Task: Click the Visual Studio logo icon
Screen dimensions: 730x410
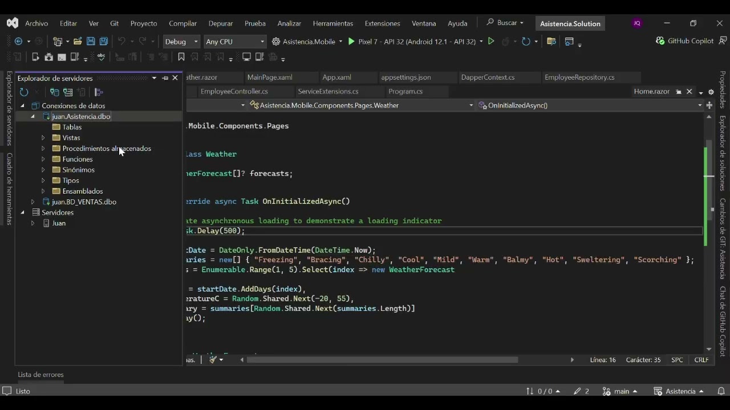Action: 12,23
